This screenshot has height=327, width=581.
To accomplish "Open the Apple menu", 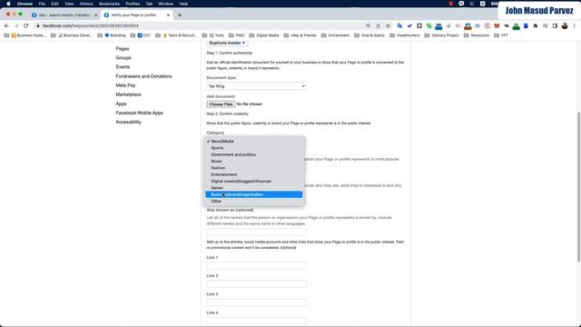I will click(8, 4).
